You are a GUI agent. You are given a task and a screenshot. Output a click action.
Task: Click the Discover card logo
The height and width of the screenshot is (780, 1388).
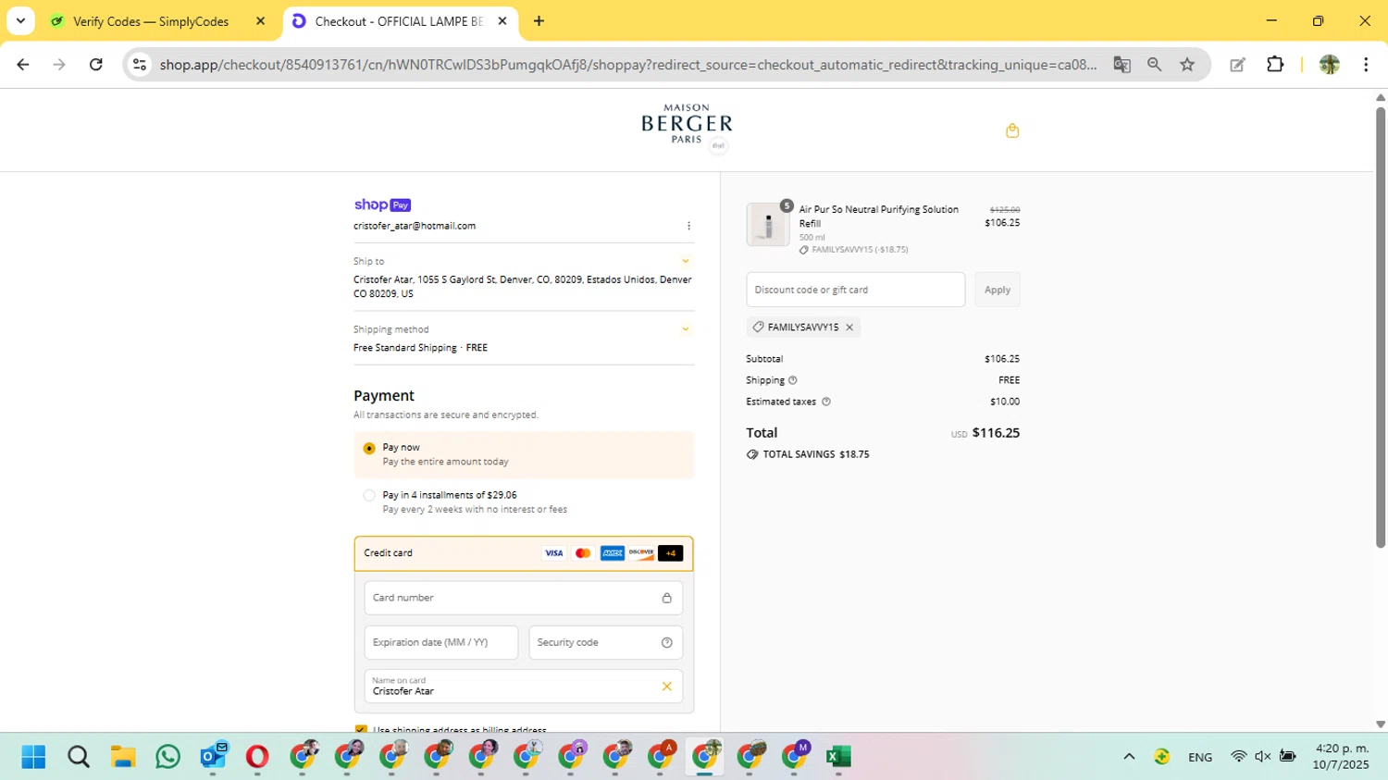[x=641, y=553]
